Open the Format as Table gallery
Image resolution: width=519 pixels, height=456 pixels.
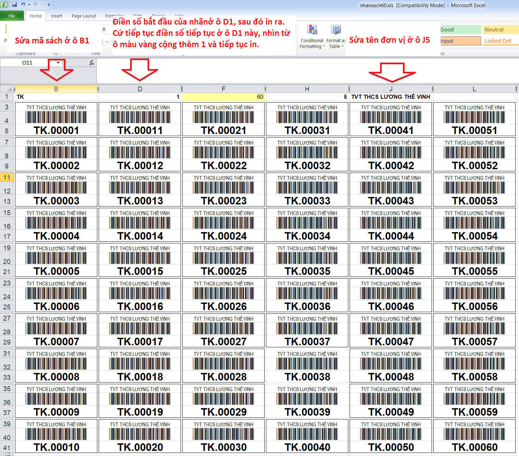point(336,37)
